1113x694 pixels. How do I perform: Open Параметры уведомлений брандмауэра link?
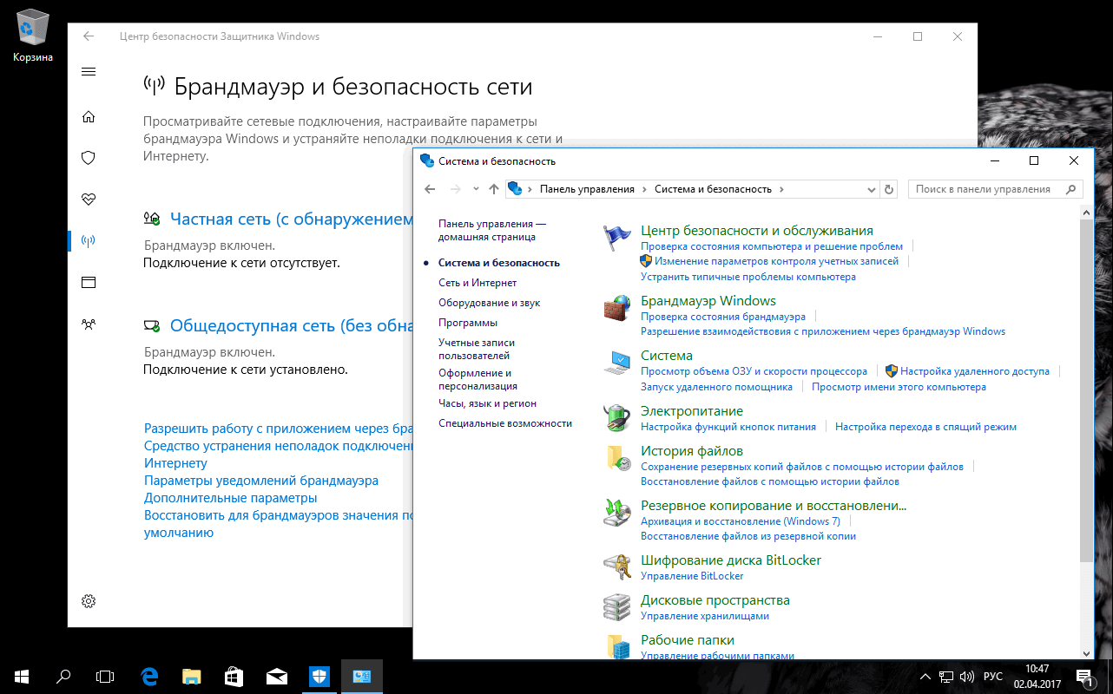click(x=261, y=481)
